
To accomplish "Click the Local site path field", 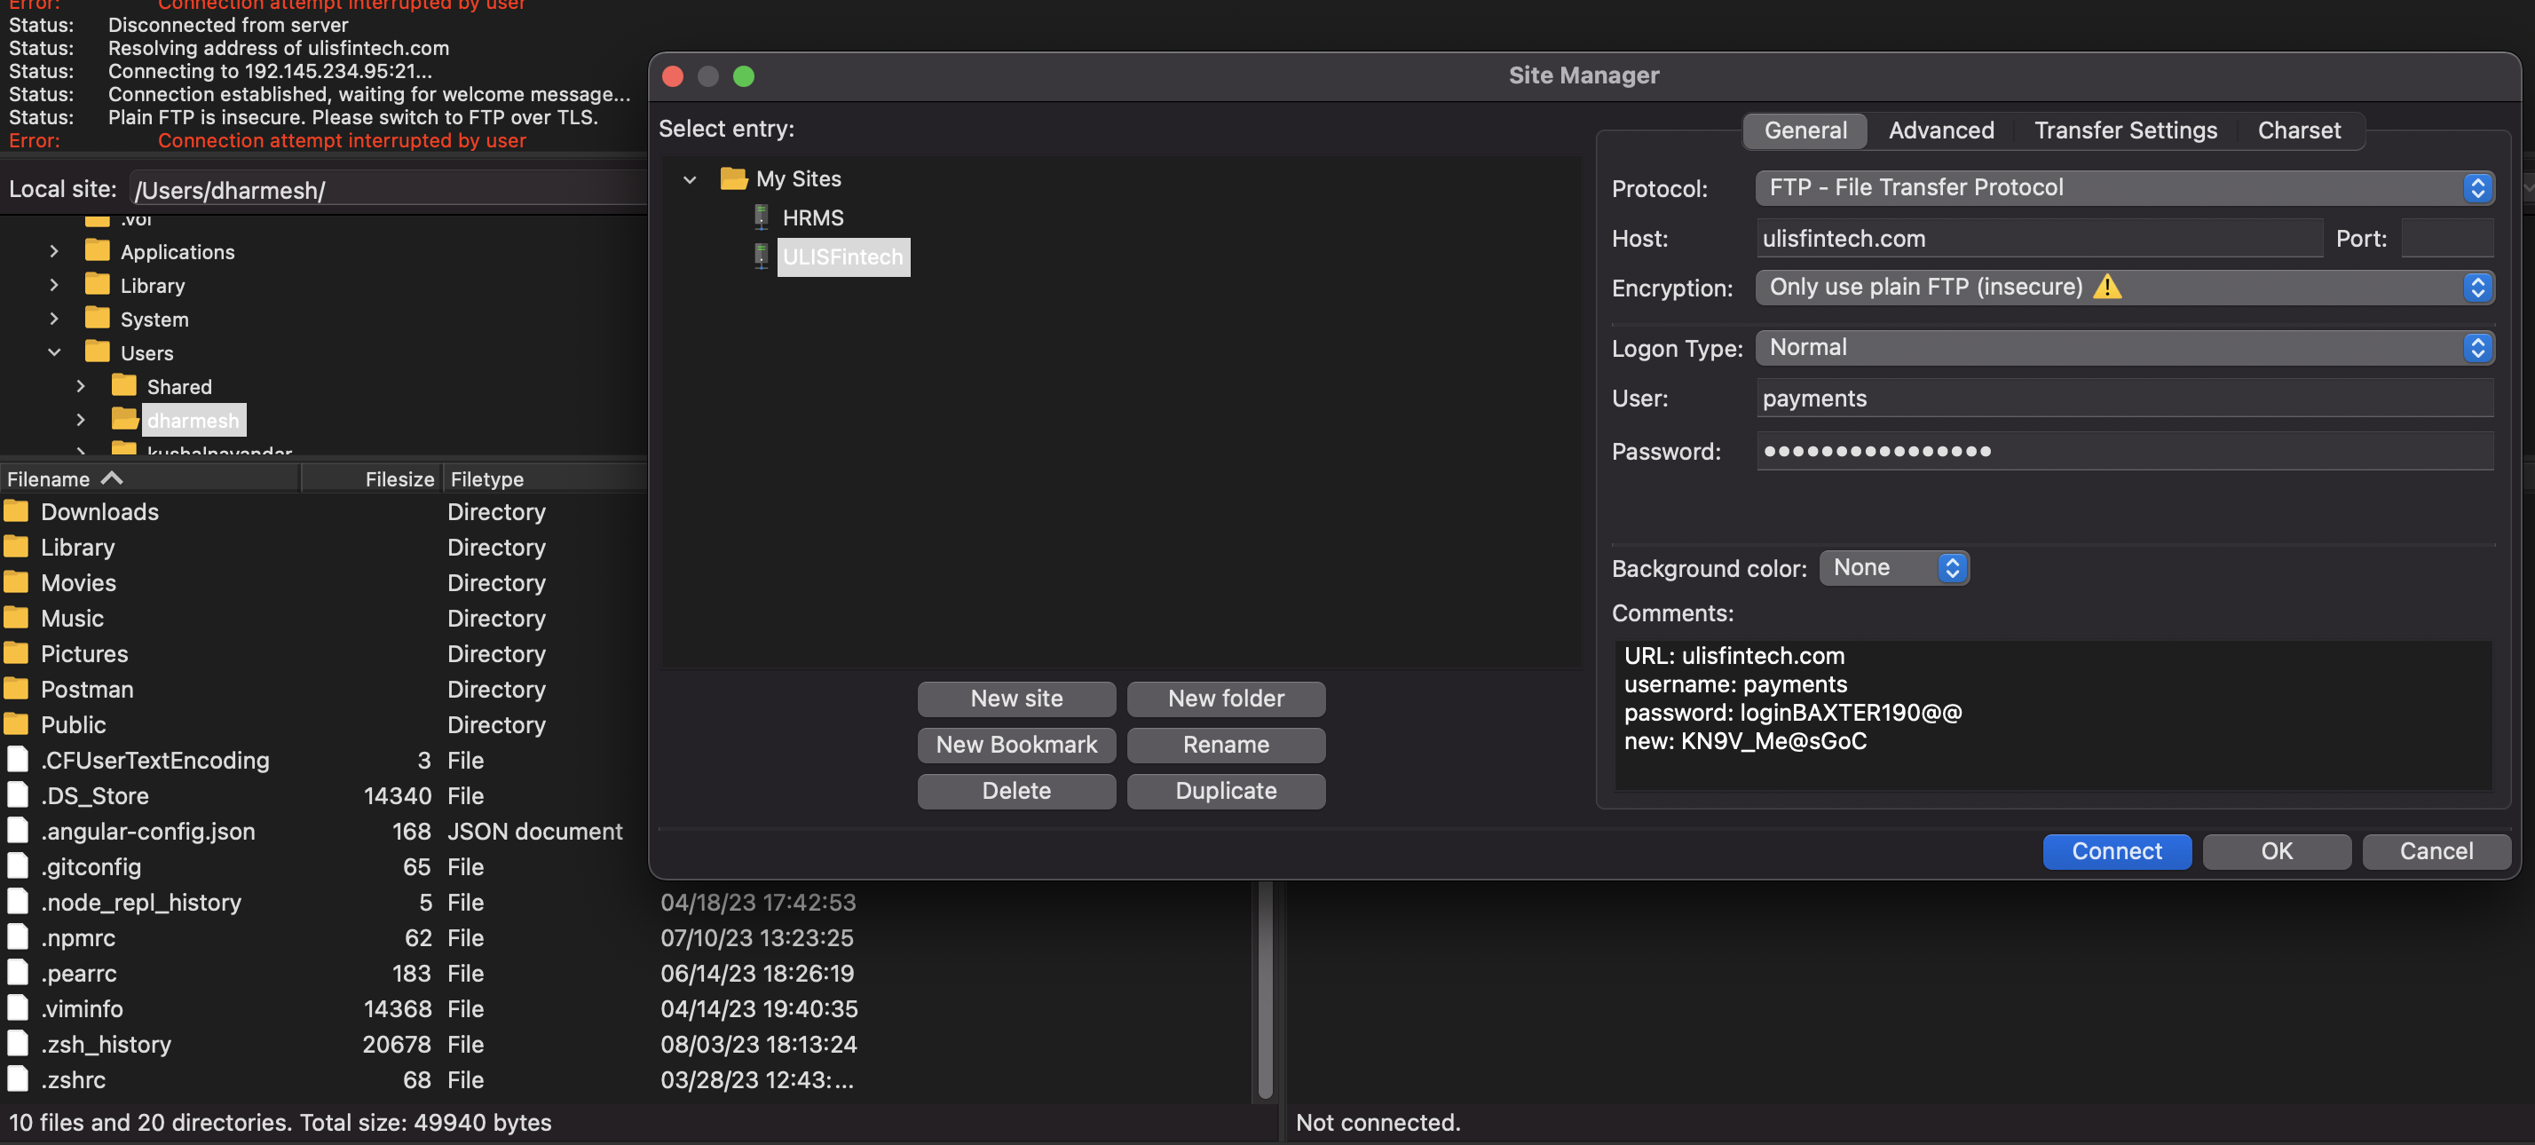I will [389, 189].
